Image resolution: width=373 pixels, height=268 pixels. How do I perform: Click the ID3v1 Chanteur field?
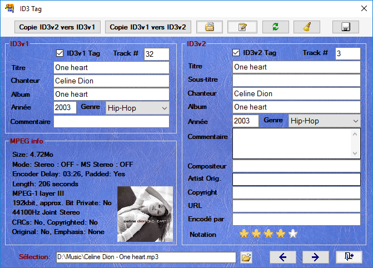111,81
